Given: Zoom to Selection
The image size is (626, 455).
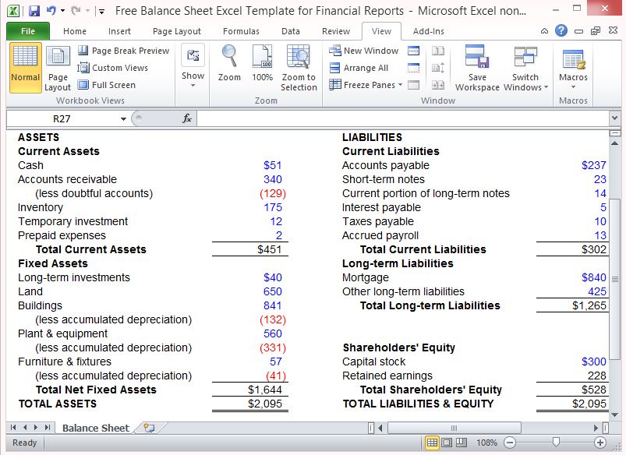Looking at the screenshot, I should (x=299, y=69).
